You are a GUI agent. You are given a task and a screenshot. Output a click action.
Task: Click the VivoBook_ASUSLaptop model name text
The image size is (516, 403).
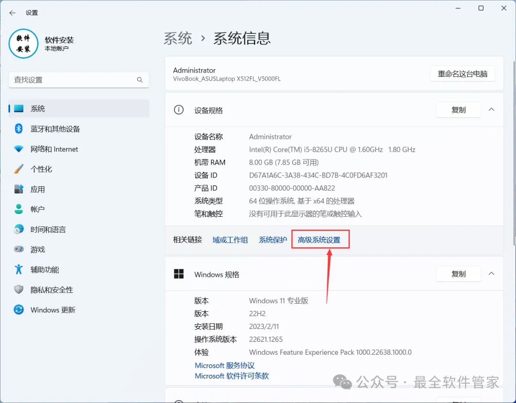(227, 79)
